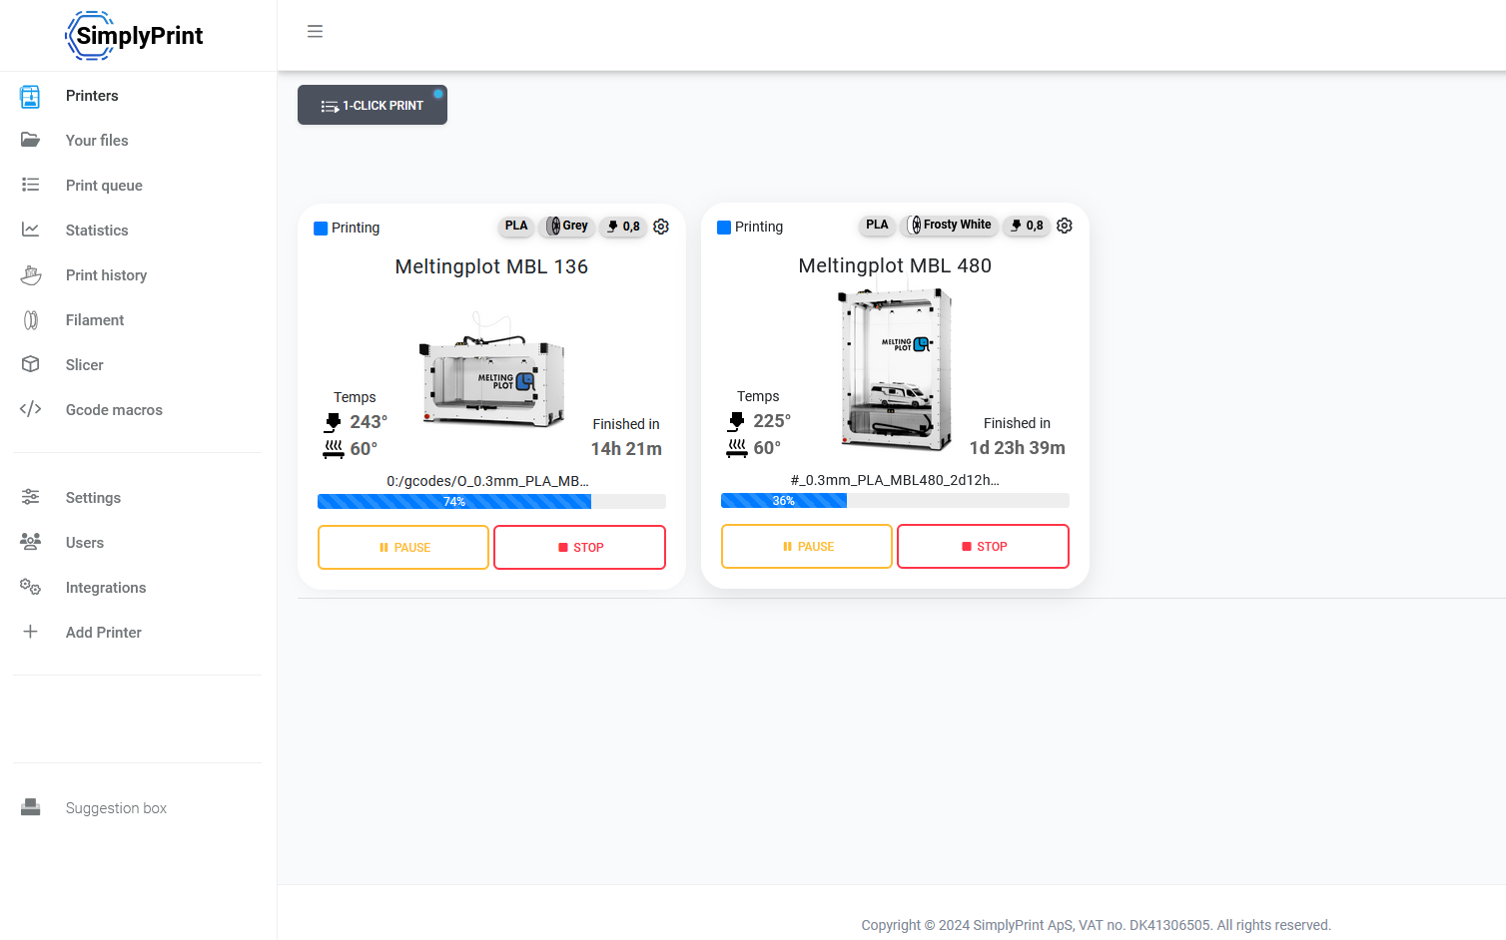Stop the Meltingplot MBL 480 print
1506x940 pixels.
pos(983,546)
